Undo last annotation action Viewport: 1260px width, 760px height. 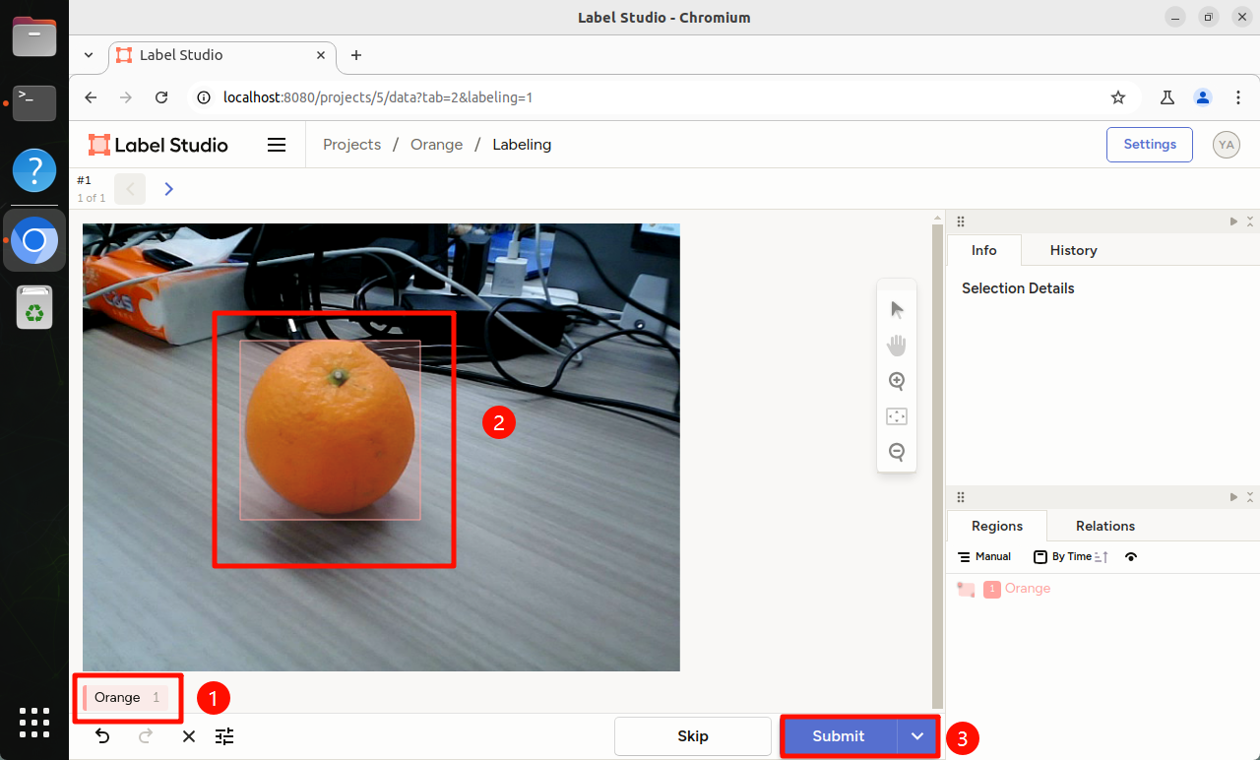pos(102,736)
